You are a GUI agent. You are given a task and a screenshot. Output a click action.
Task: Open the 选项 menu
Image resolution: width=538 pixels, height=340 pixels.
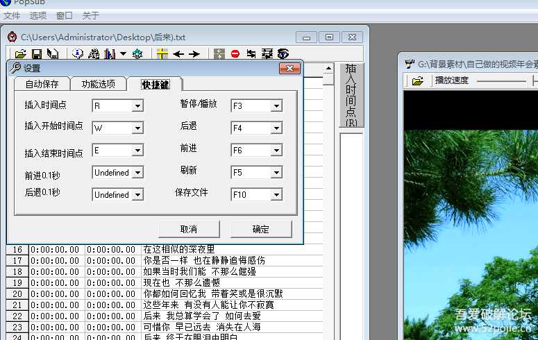(x=38, y=15)
